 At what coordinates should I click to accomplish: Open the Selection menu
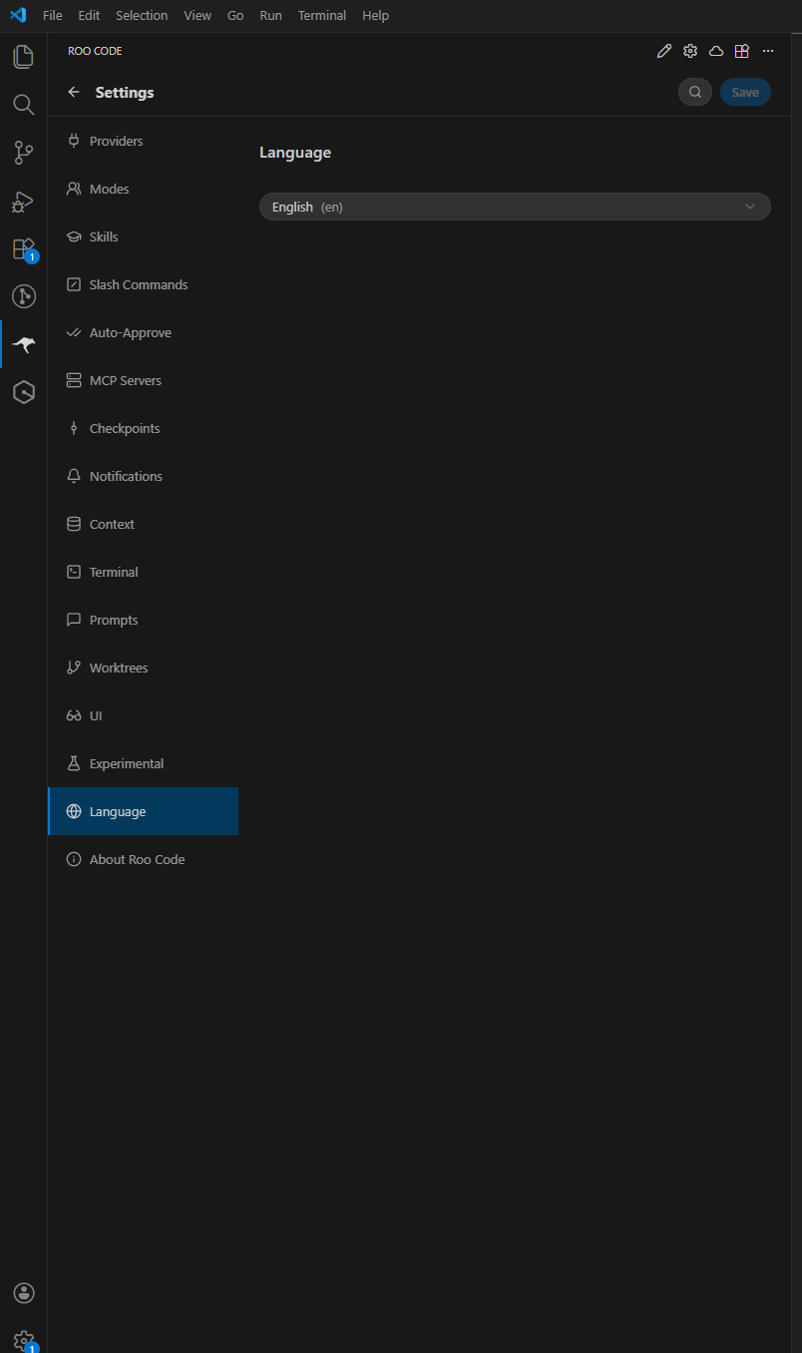[x=142, y=16]
